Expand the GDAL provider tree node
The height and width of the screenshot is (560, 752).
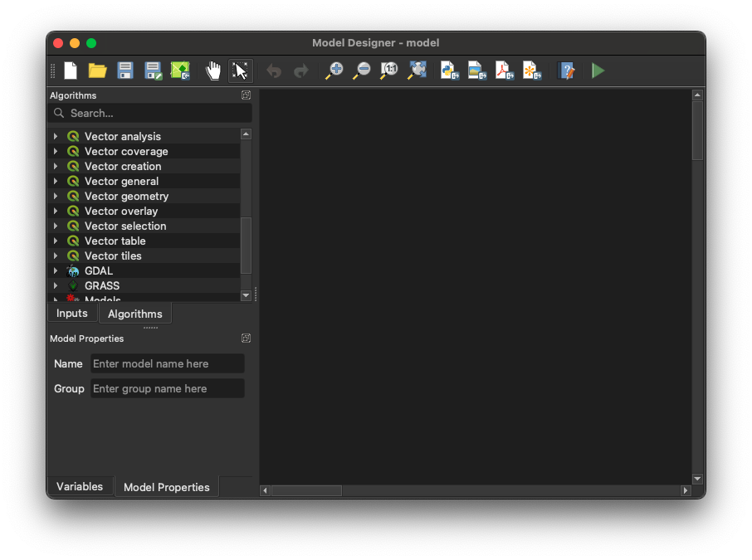click(x=56, y=271)
